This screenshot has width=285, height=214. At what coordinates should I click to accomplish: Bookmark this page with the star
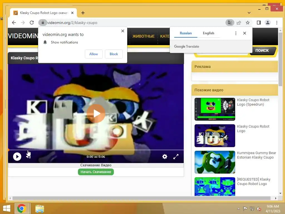(247, 23)
